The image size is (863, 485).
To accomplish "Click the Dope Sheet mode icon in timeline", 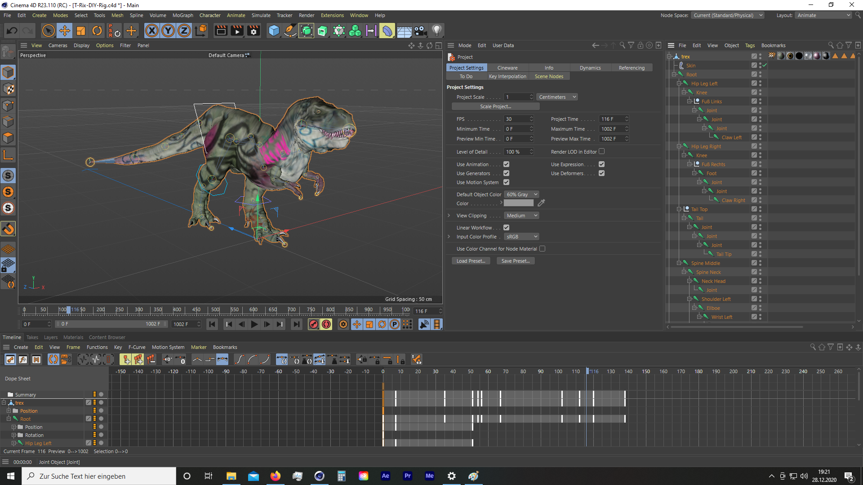I will tap(10, 359).
